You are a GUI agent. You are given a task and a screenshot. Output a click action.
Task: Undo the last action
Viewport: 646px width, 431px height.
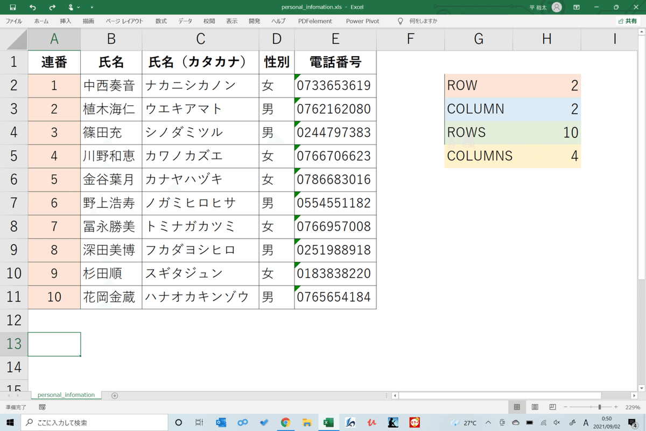[x=33, y=8]
